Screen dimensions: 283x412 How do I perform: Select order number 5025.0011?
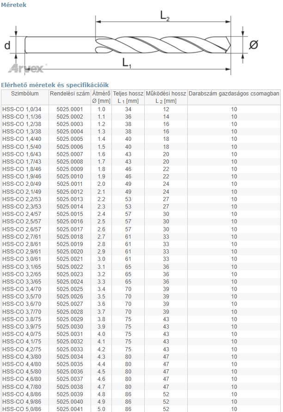click(70, 184)
